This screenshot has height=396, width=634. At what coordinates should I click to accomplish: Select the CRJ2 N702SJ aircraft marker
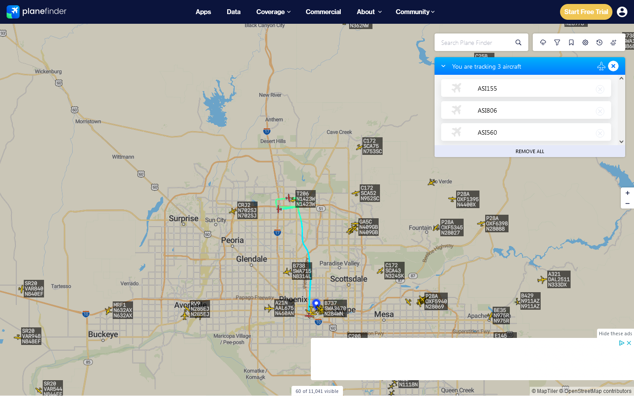(x=233, y=211)
